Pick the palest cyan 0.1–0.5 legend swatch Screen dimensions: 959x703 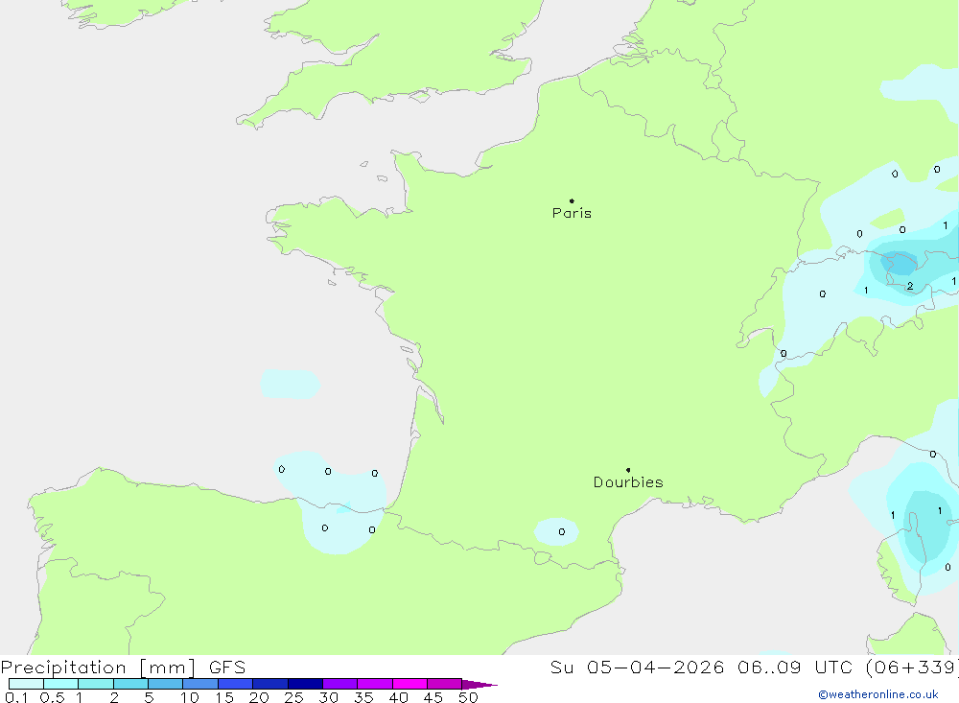(26, 684)
